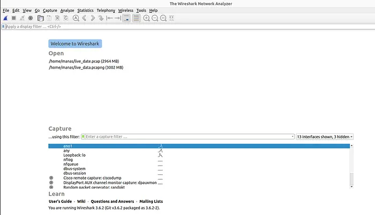Select the nfqueue interface
Screen dimensions: 375x215
coord(199,164)
